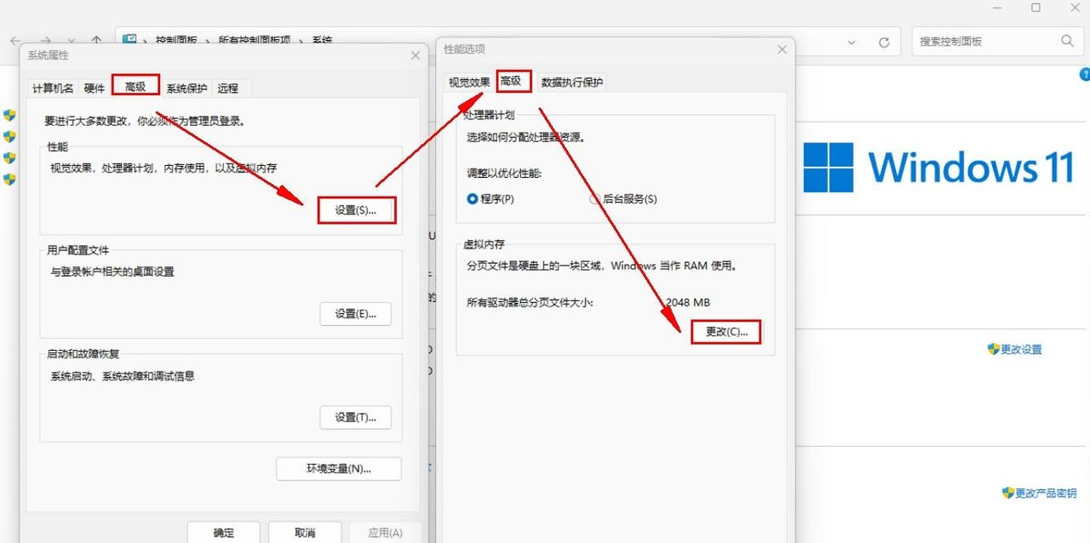Select the 高级 tab in 性能选项
1090x543 pixels.
[514, 81]
